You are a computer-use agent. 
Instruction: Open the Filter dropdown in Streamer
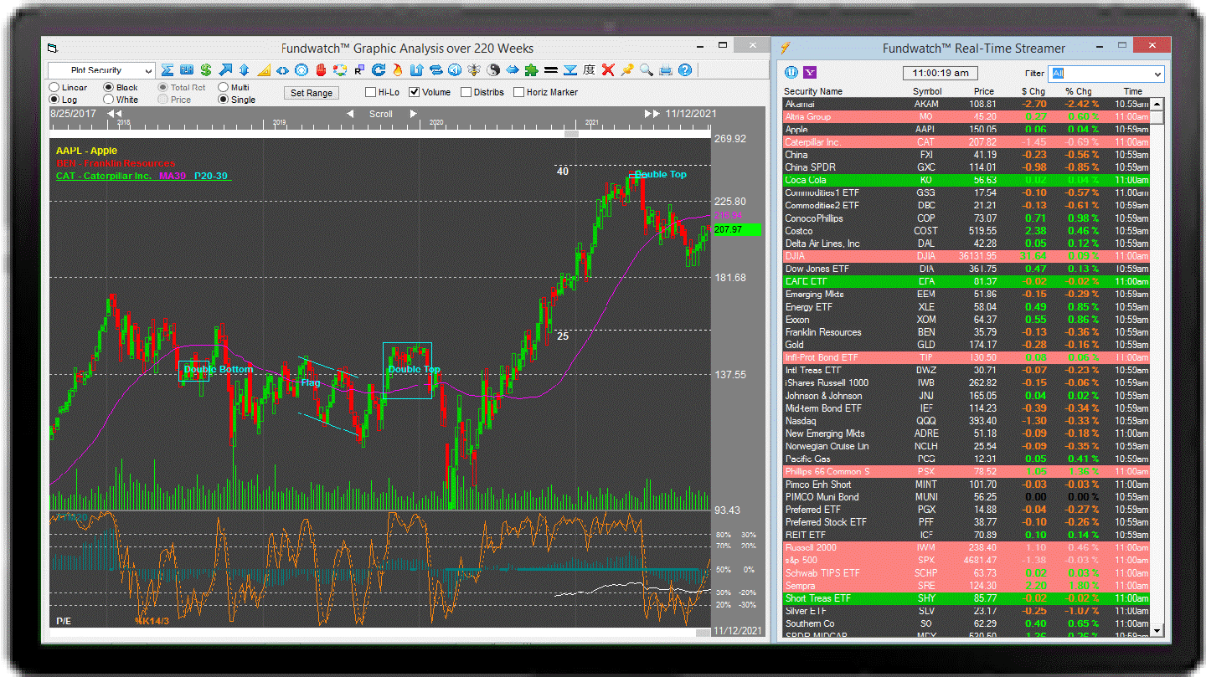point(1105,74)
